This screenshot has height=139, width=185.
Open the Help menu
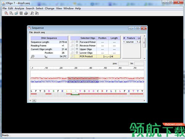[x=78, y=8]
